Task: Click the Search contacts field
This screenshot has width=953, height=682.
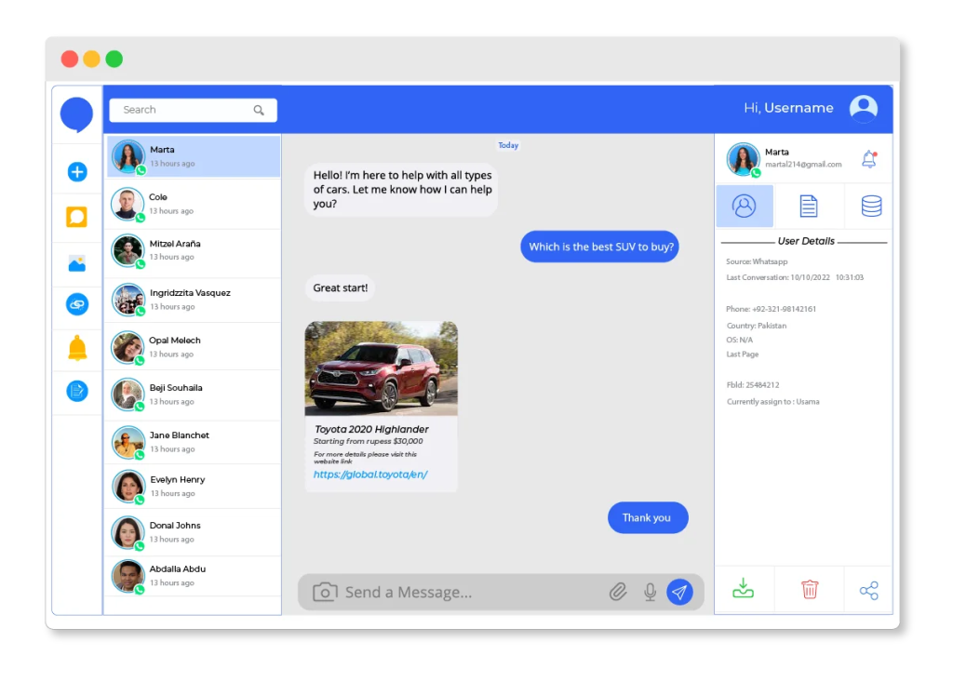Action: (186, 110)
